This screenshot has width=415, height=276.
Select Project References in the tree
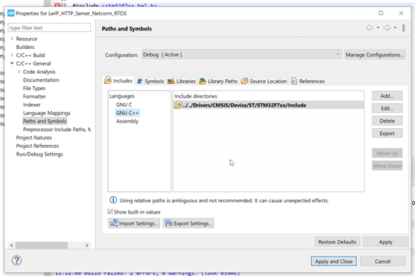pyautogui.click(x=37, y=146)
